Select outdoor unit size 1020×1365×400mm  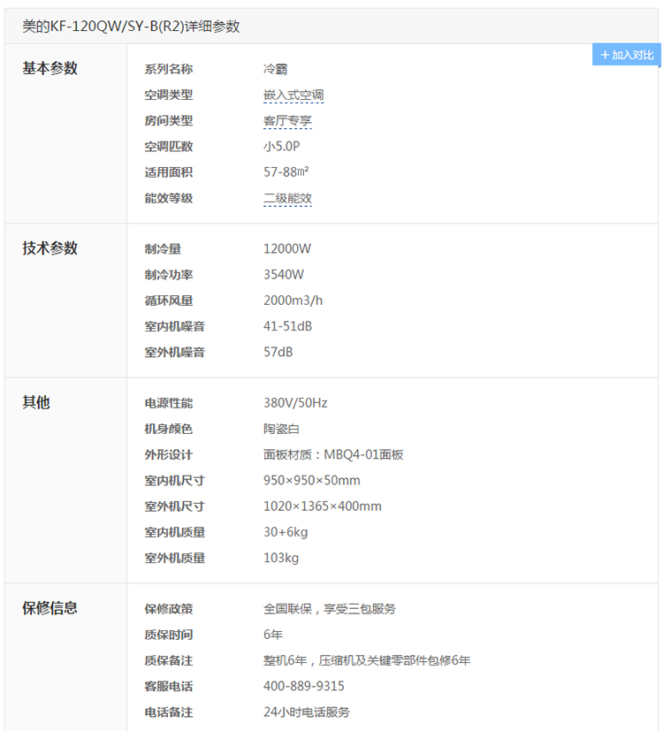click(322, 506)
